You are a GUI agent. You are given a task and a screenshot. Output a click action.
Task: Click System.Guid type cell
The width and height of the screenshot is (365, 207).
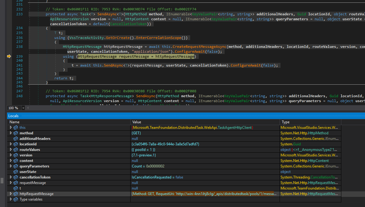(291, 144)
